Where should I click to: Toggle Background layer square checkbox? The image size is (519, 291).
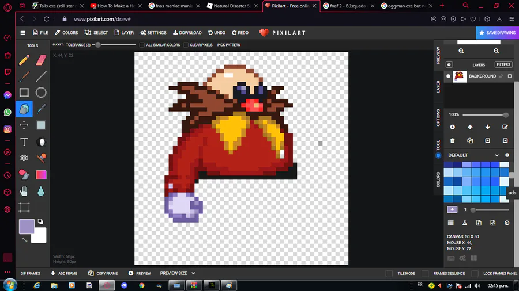510,76
